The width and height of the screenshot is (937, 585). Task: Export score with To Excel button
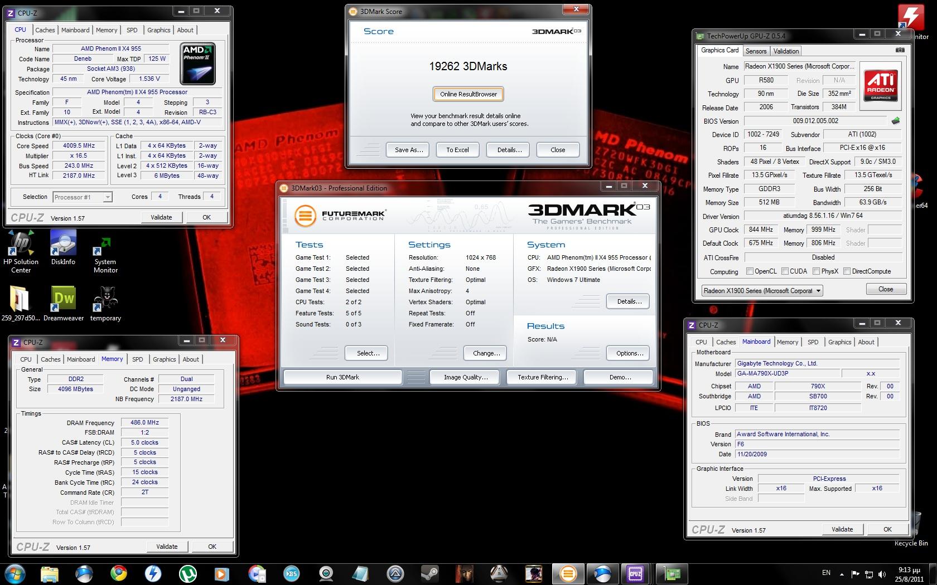[457, 150]
